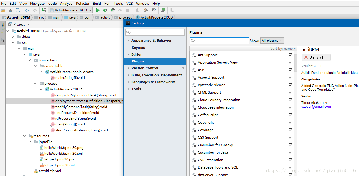Open the ActivitiProcessCRUD run configuration dropdown

71,10
